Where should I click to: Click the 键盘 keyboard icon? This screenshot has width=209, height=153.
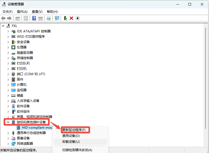tap(13, 95)
